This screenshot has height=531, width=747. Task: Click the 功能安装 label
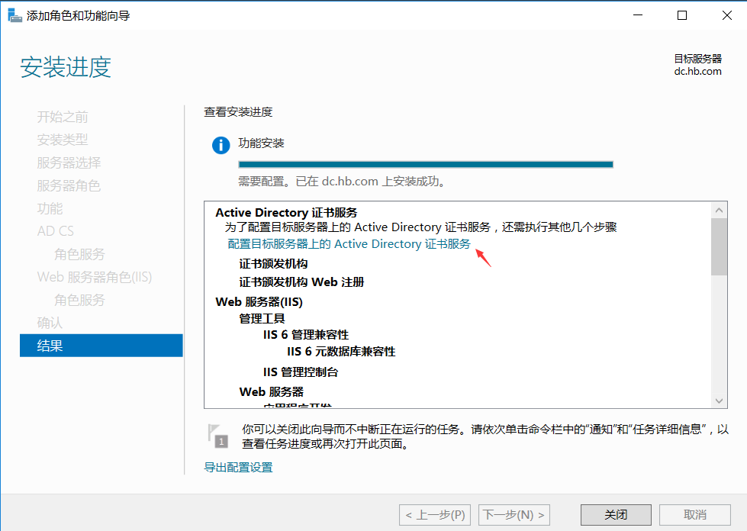pyautogui.click(x=261, y=143)
